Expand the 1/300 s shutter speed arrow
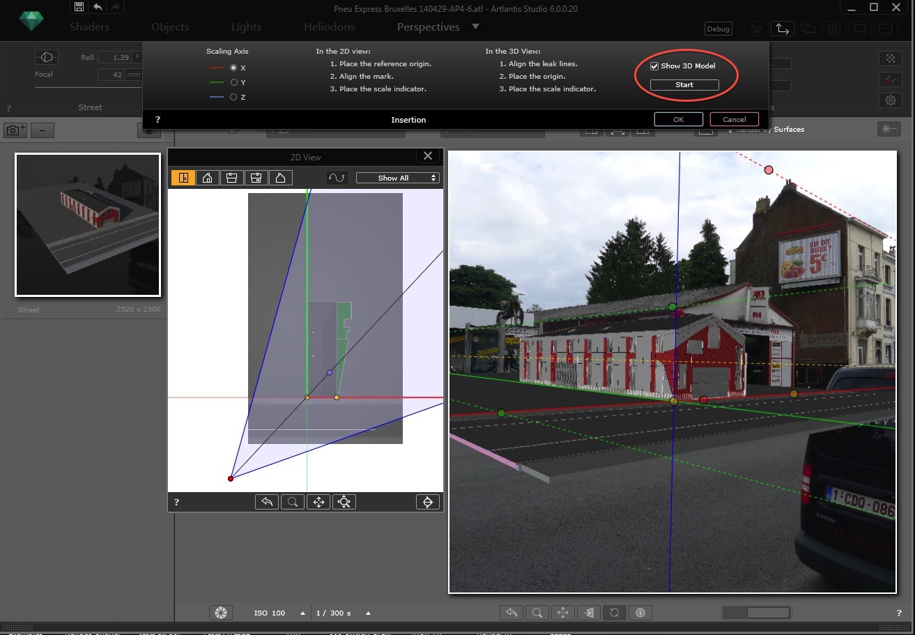Screen dimensions: 915x635 368,613
